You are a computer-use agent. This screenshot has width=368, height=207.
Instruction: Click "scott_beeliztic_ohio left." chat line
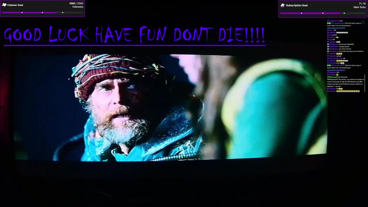pos(336,58)
